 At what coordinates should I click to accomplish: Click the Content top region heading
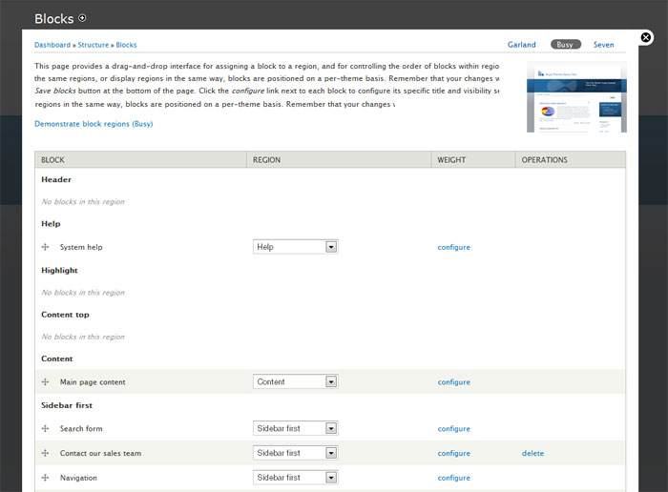65,315
